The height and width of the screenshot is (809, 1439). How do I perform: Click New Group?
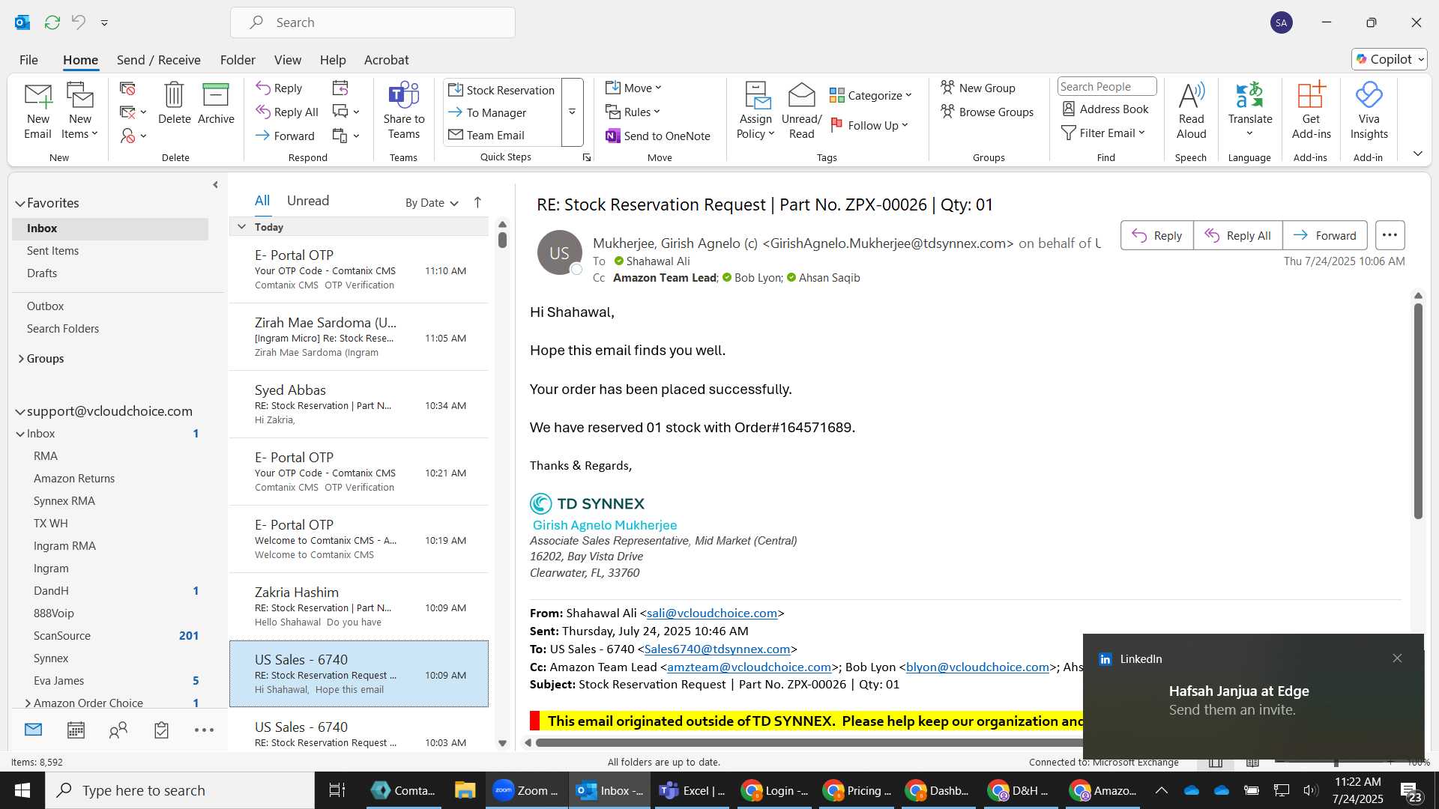point(978,88)
